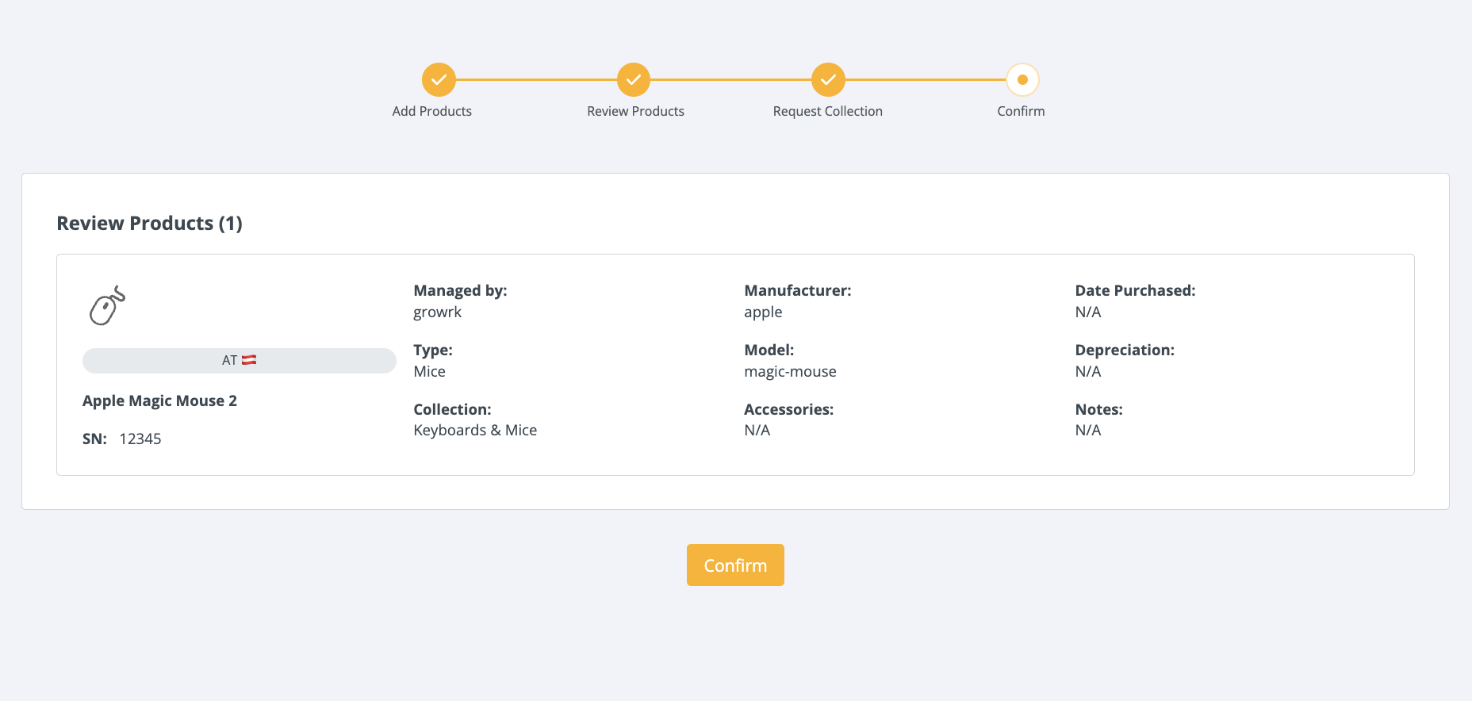Click the magic-mouse model value
This screenshot has width=1472, height=701.
(790, 371)
